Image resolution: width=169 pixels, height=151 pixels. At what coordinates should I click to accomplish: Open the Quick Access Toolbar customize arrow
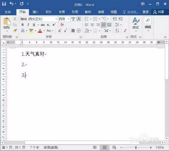[28, 4]
